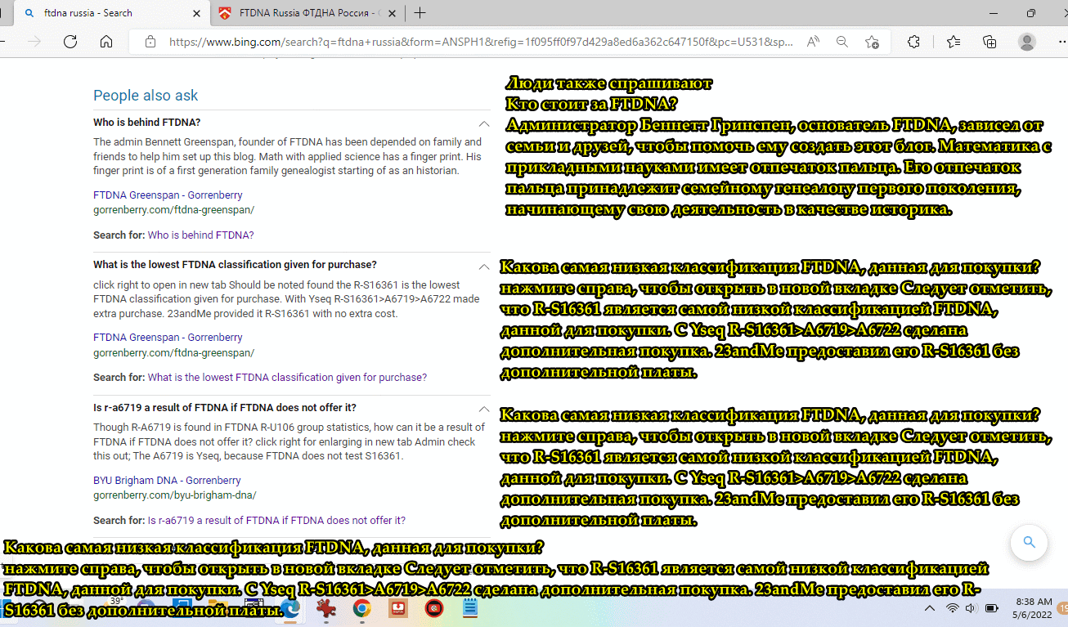Open the red square app in taskbar
This screenshot has width=1068, height=627.
pyautogui.click(x=398, y=608)
